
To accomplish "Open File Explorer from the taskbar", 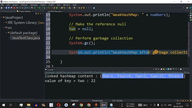I will [x=29, y=105].
